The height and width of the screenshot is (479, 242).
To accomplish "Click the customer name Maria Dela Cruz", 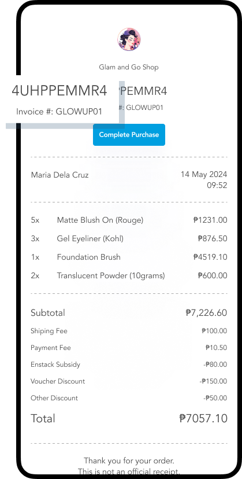I will coord(60,175).
